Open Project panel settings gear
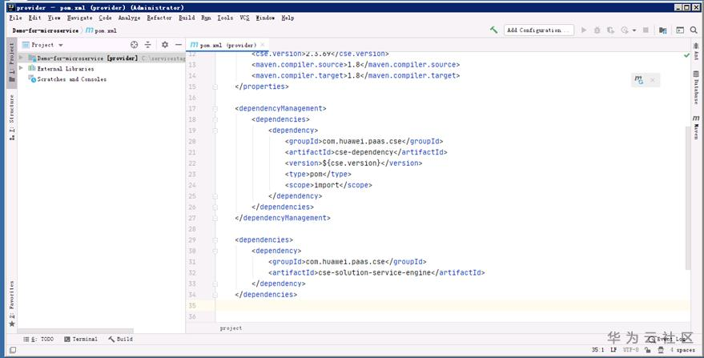The width and height of the screenshot is (704, 358). [x=165, y=45]
